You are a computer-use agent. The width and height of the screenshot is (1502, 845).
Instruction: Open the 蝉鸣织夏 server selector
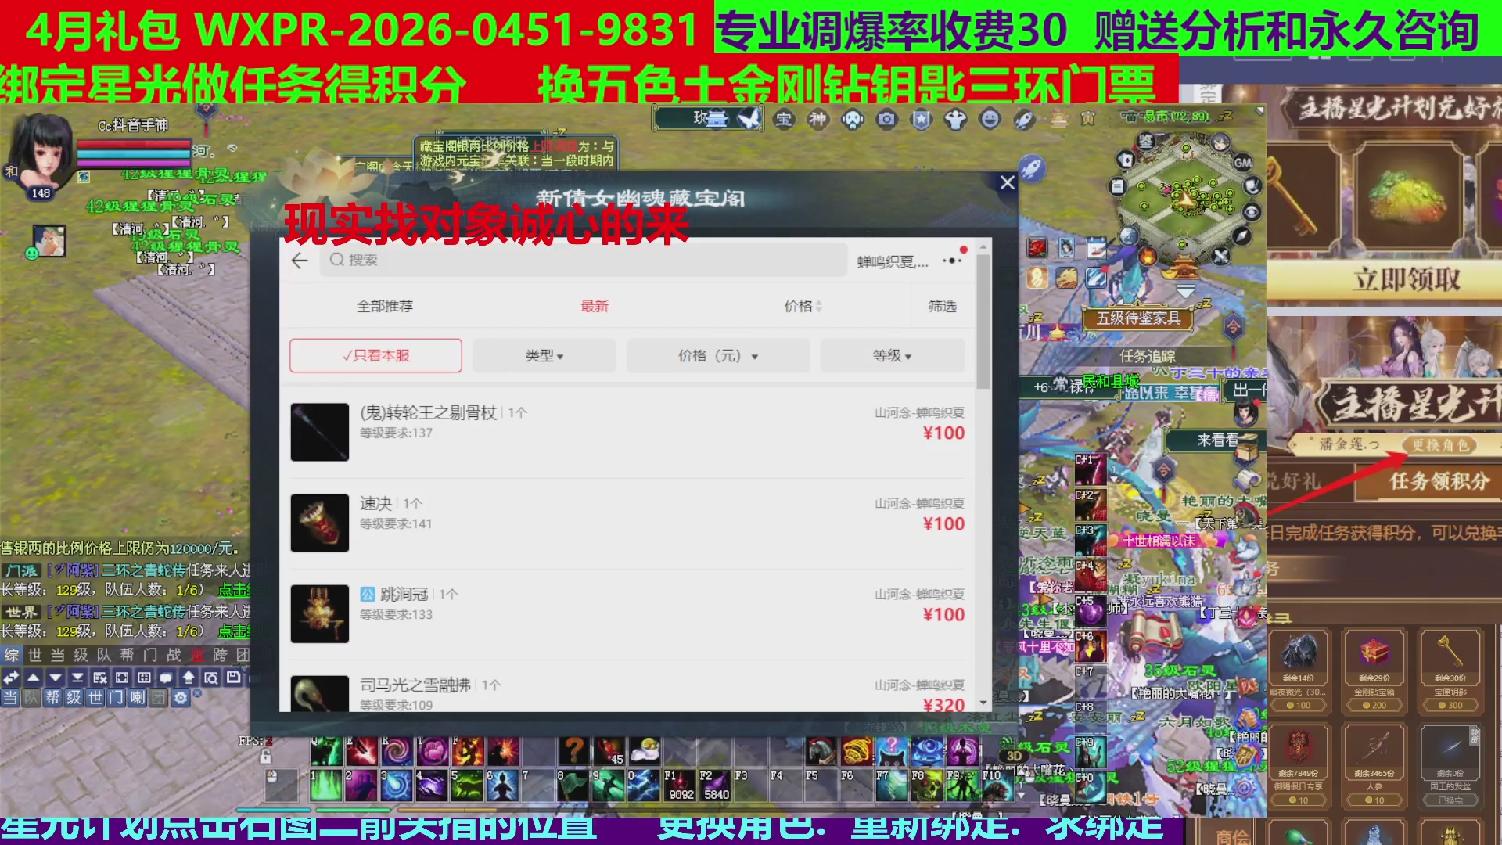893,262
